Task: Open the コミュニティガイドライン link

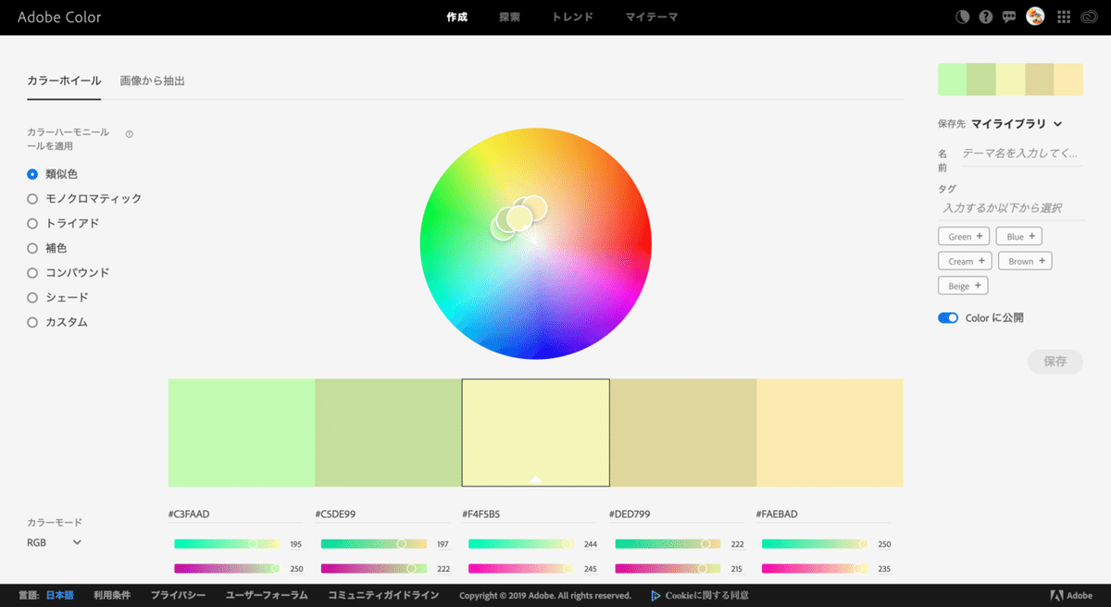Action: (x=383, y=596)
